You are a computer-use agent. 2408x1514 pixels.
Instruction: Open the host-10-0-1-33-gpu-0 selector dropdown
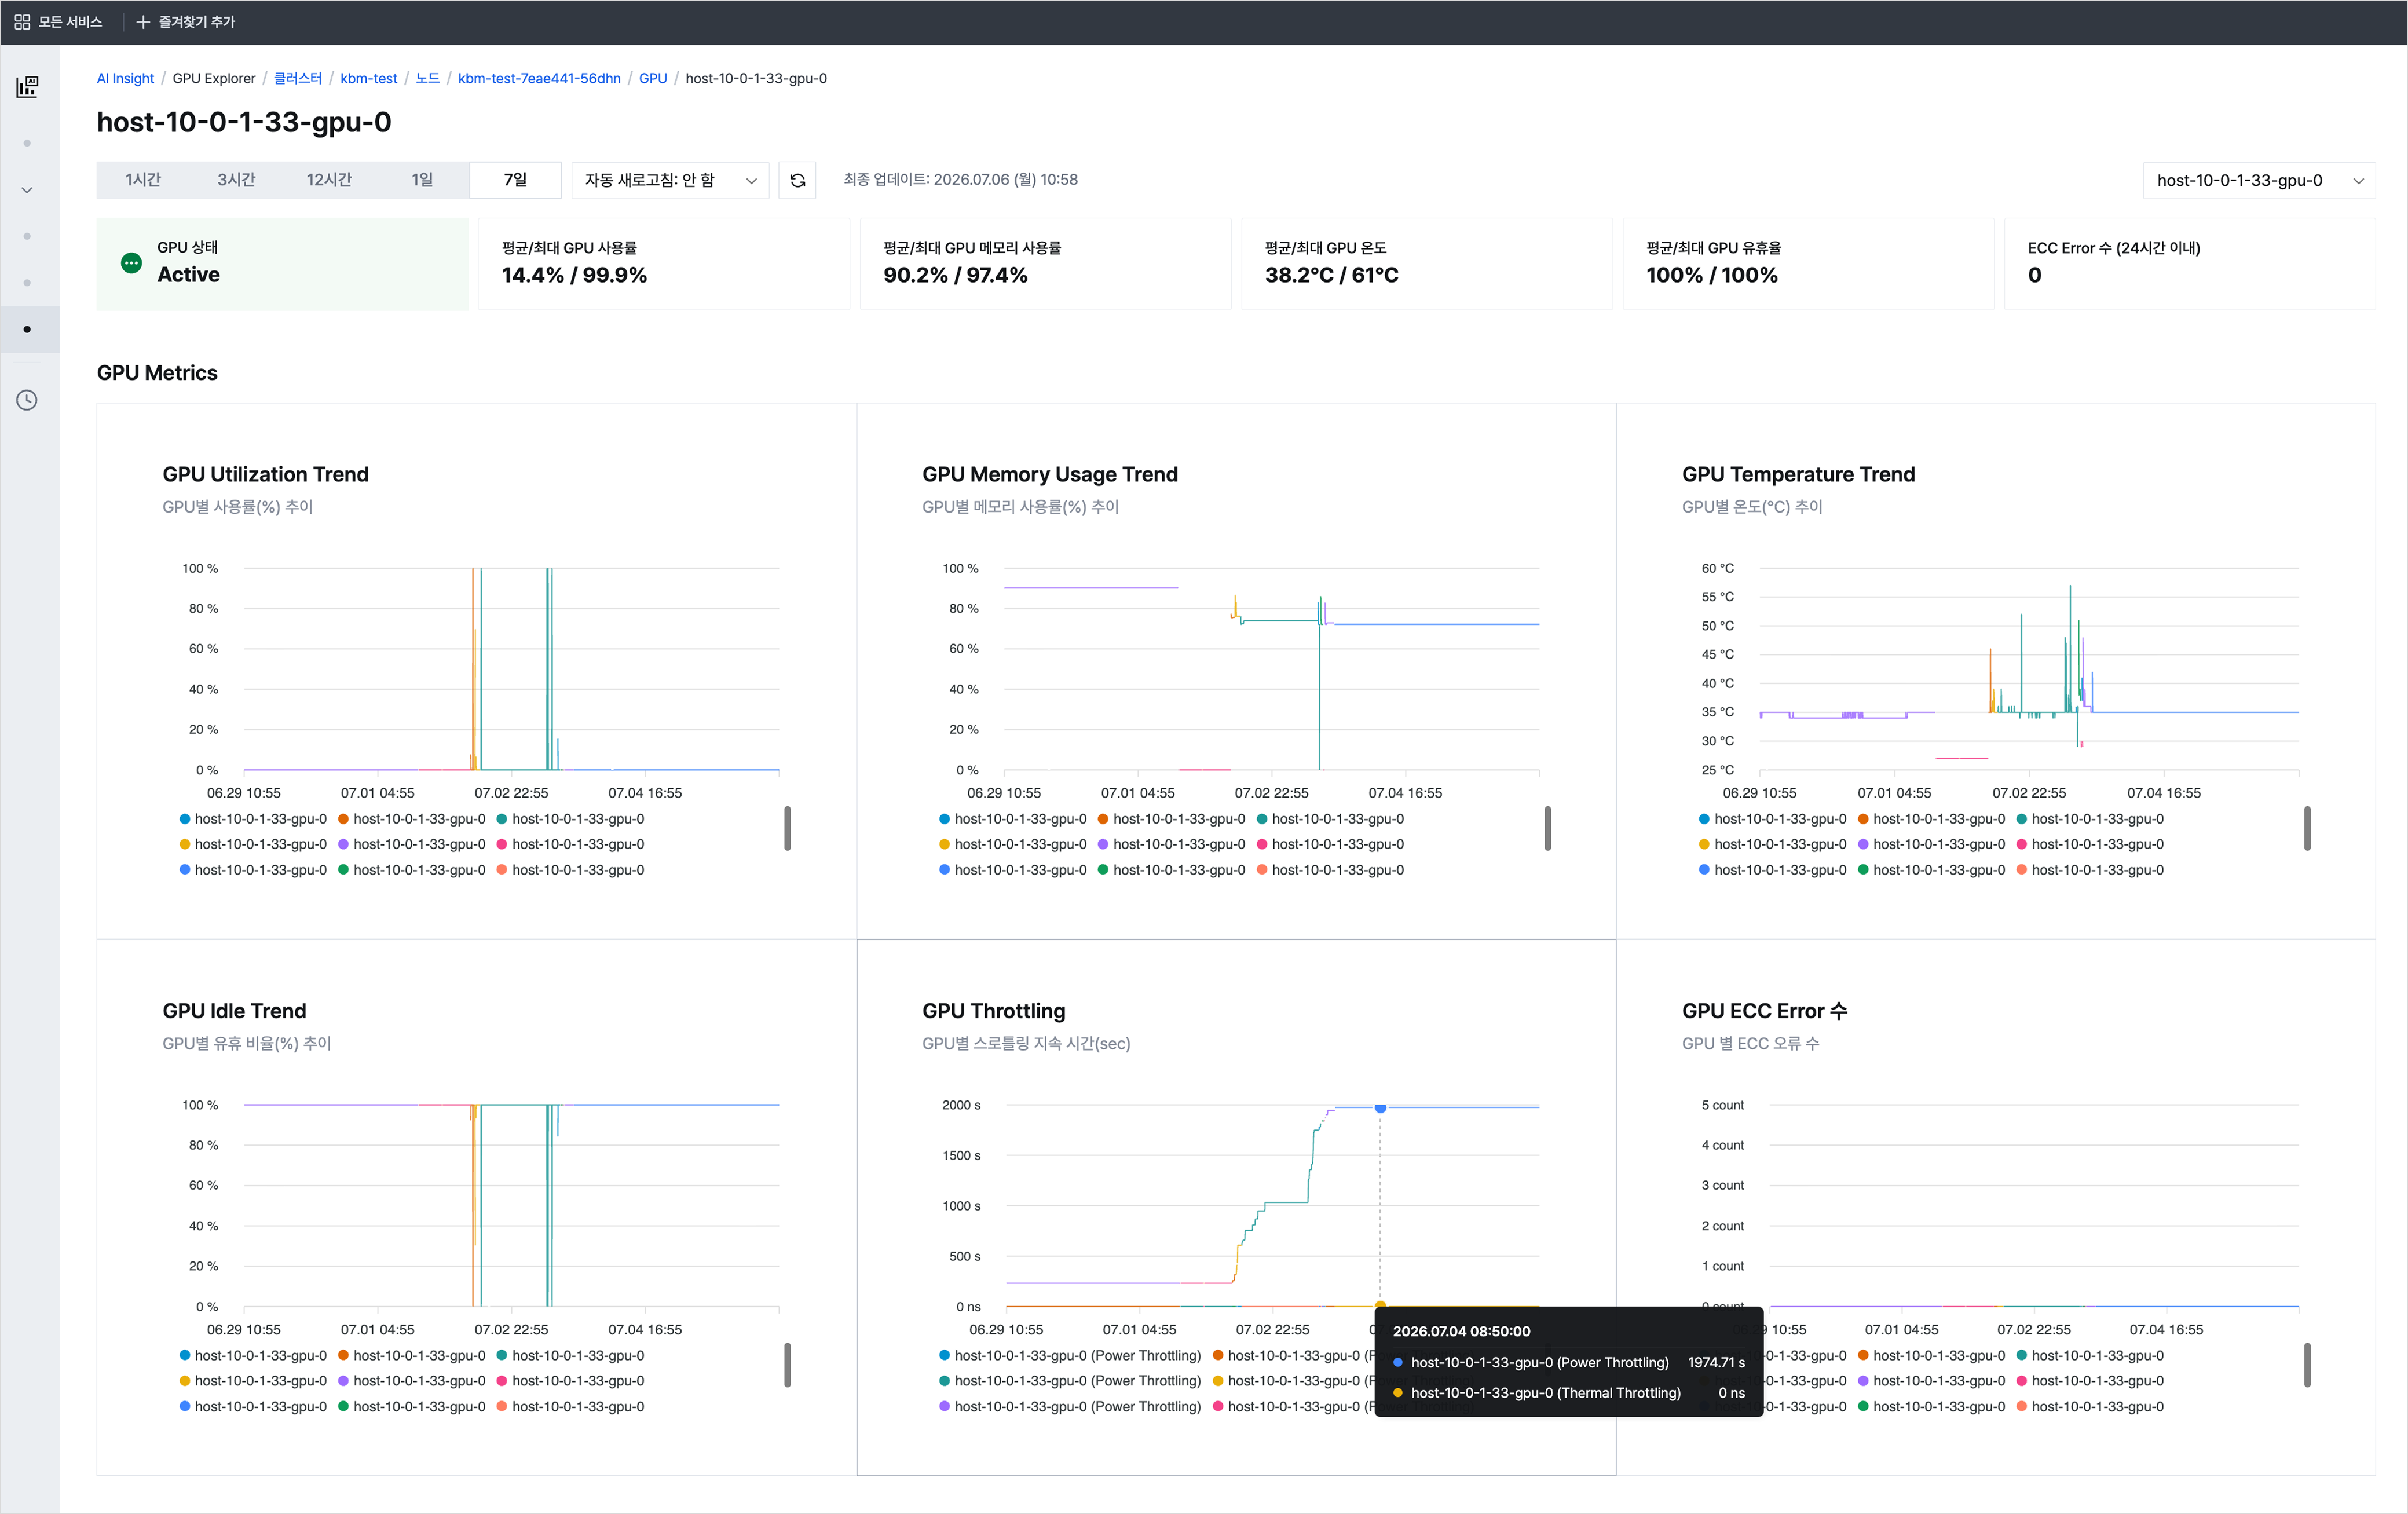[2259, 180]
